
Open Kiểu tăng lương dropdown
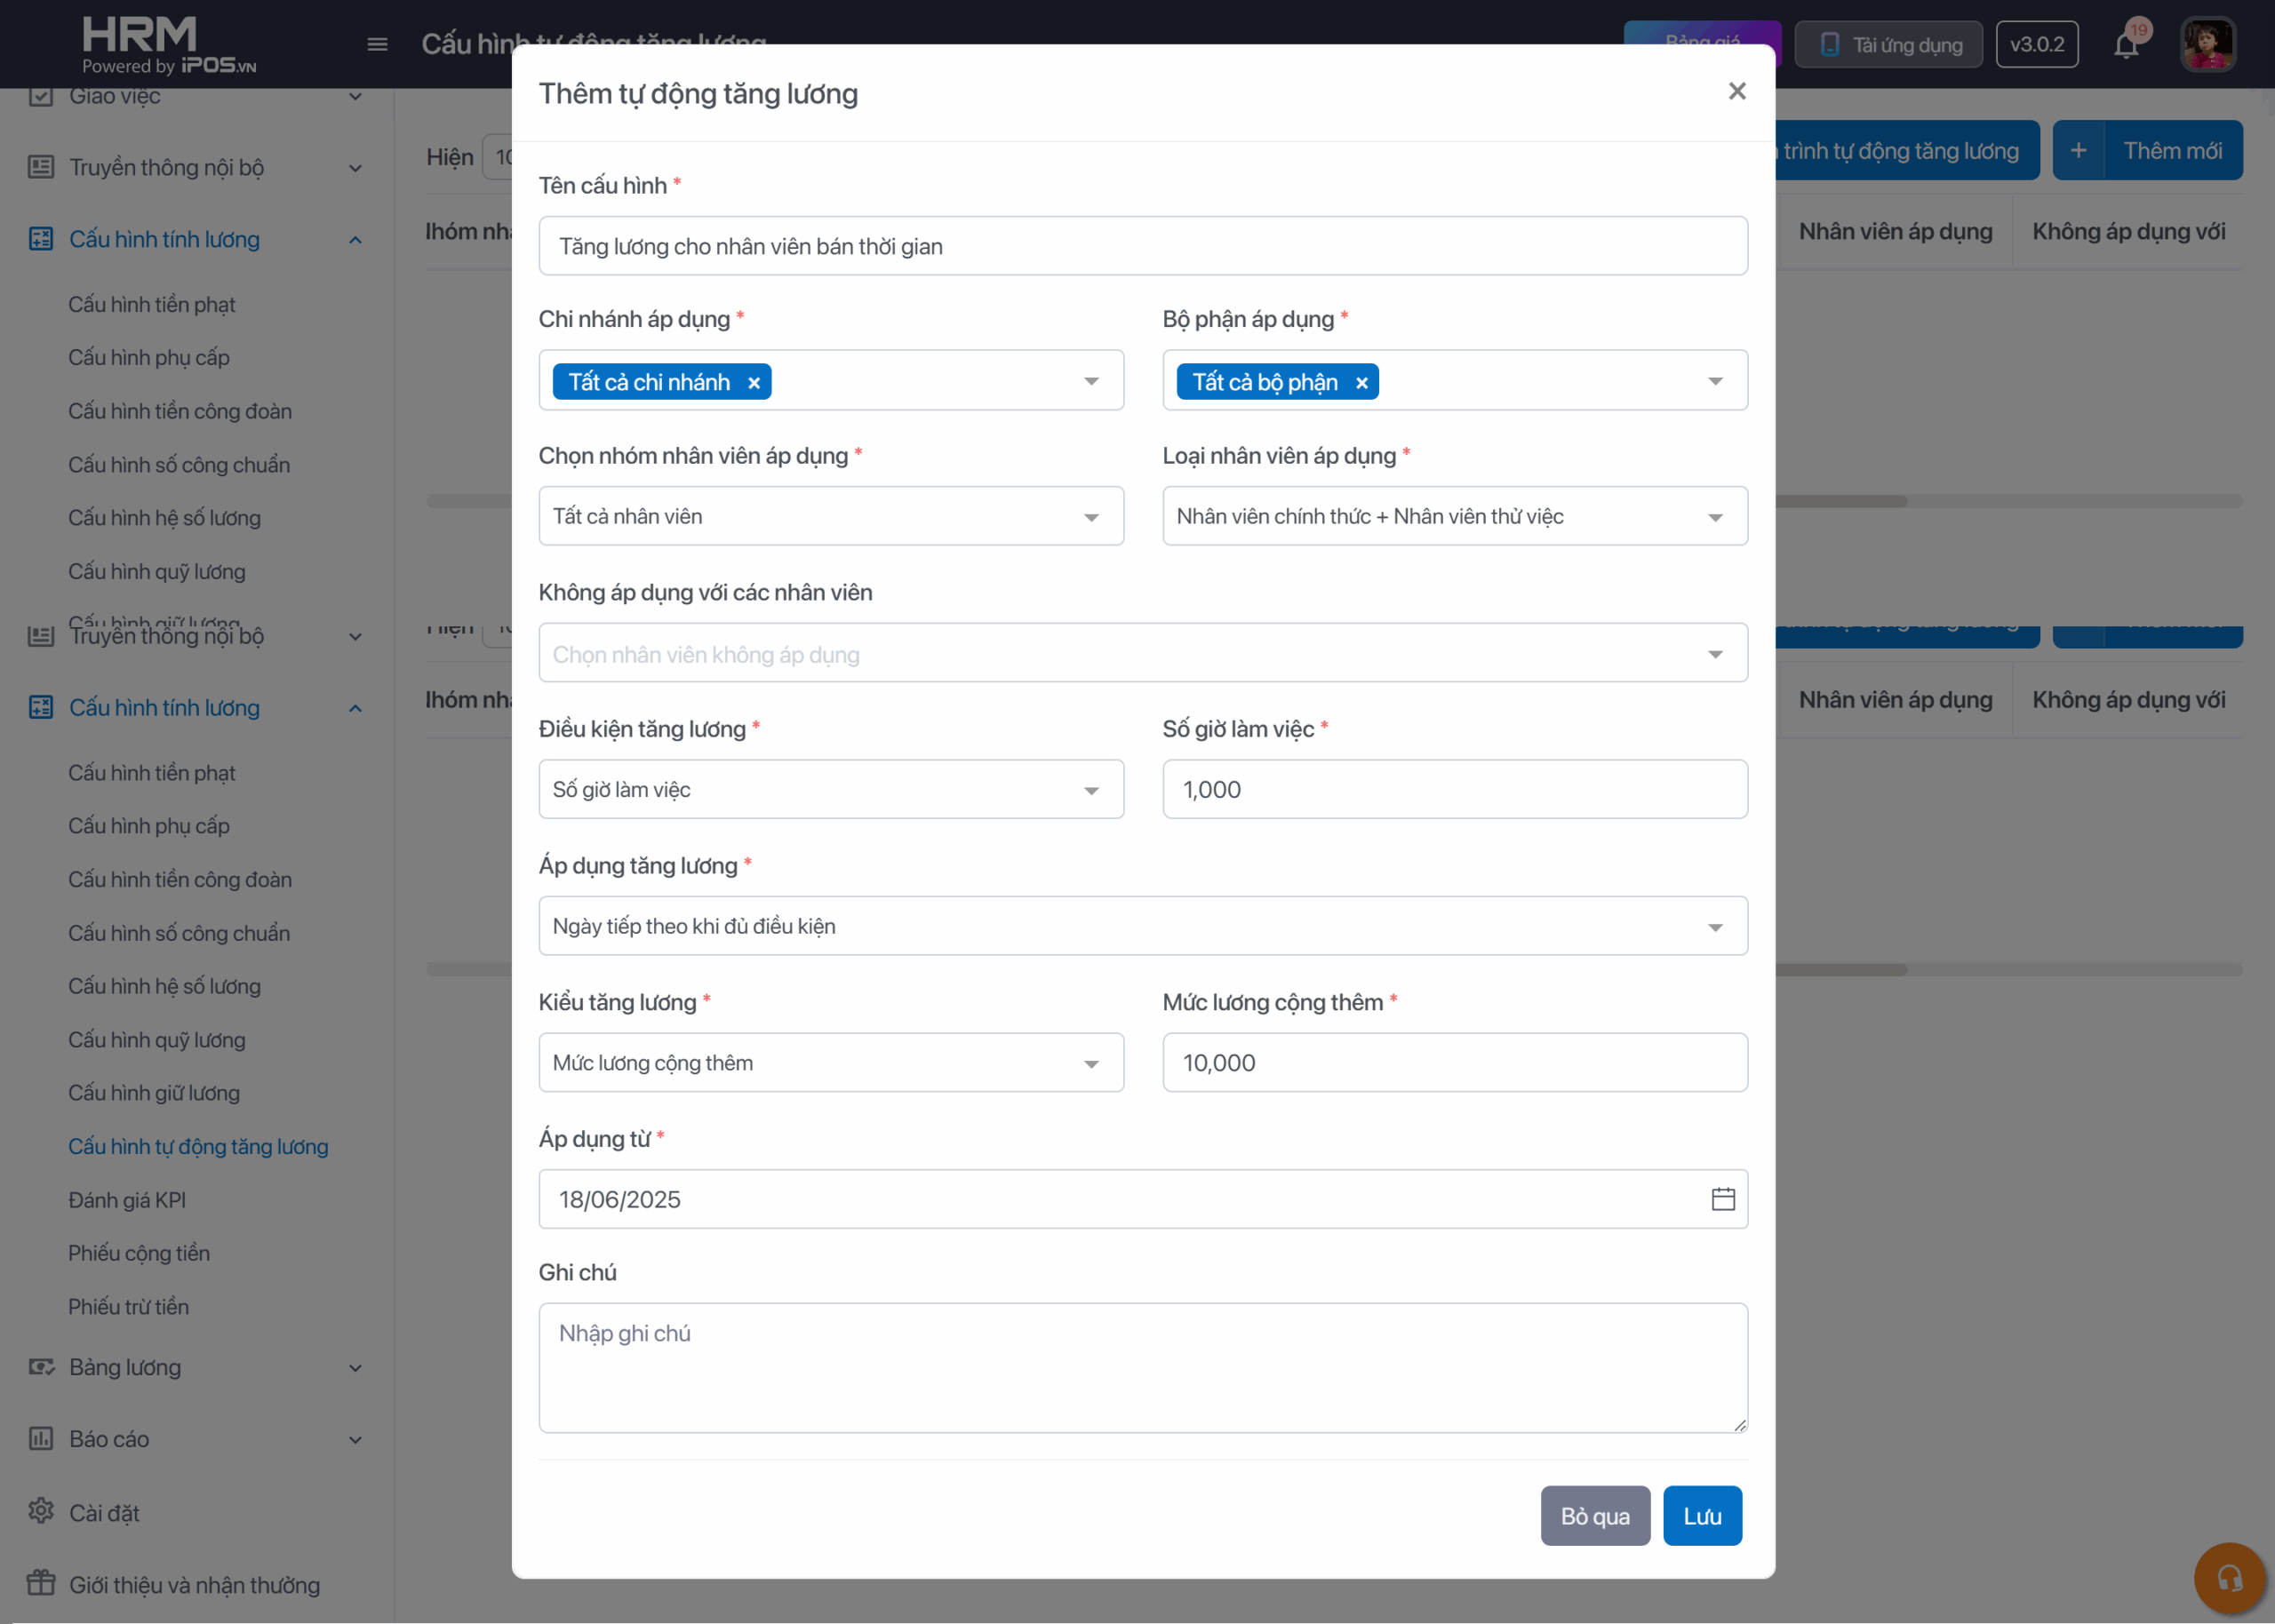click(830, 1063)
